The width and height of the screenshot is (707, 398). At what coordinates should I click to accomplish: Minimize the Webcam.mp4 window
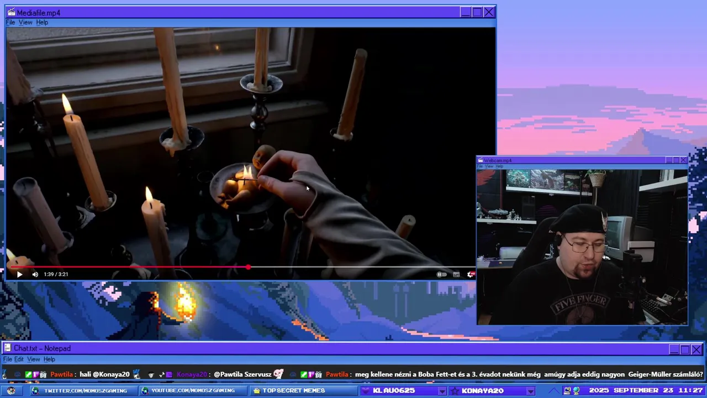669,160
